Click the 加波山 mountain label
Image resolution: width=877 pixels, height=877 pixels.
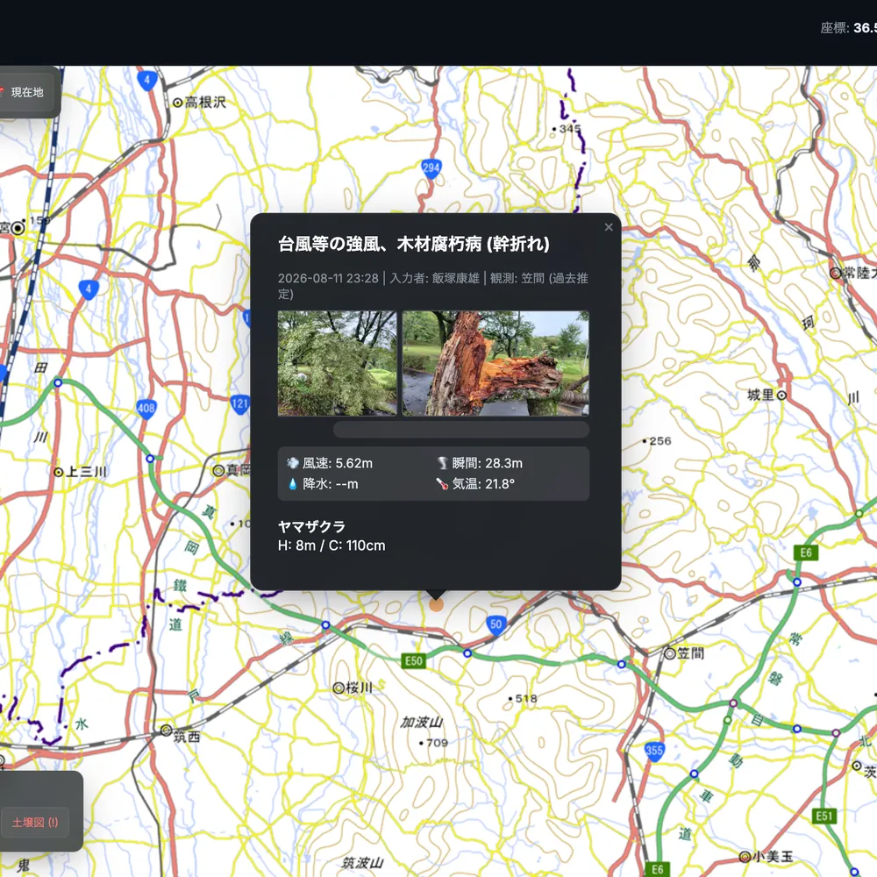click(421, 722)
